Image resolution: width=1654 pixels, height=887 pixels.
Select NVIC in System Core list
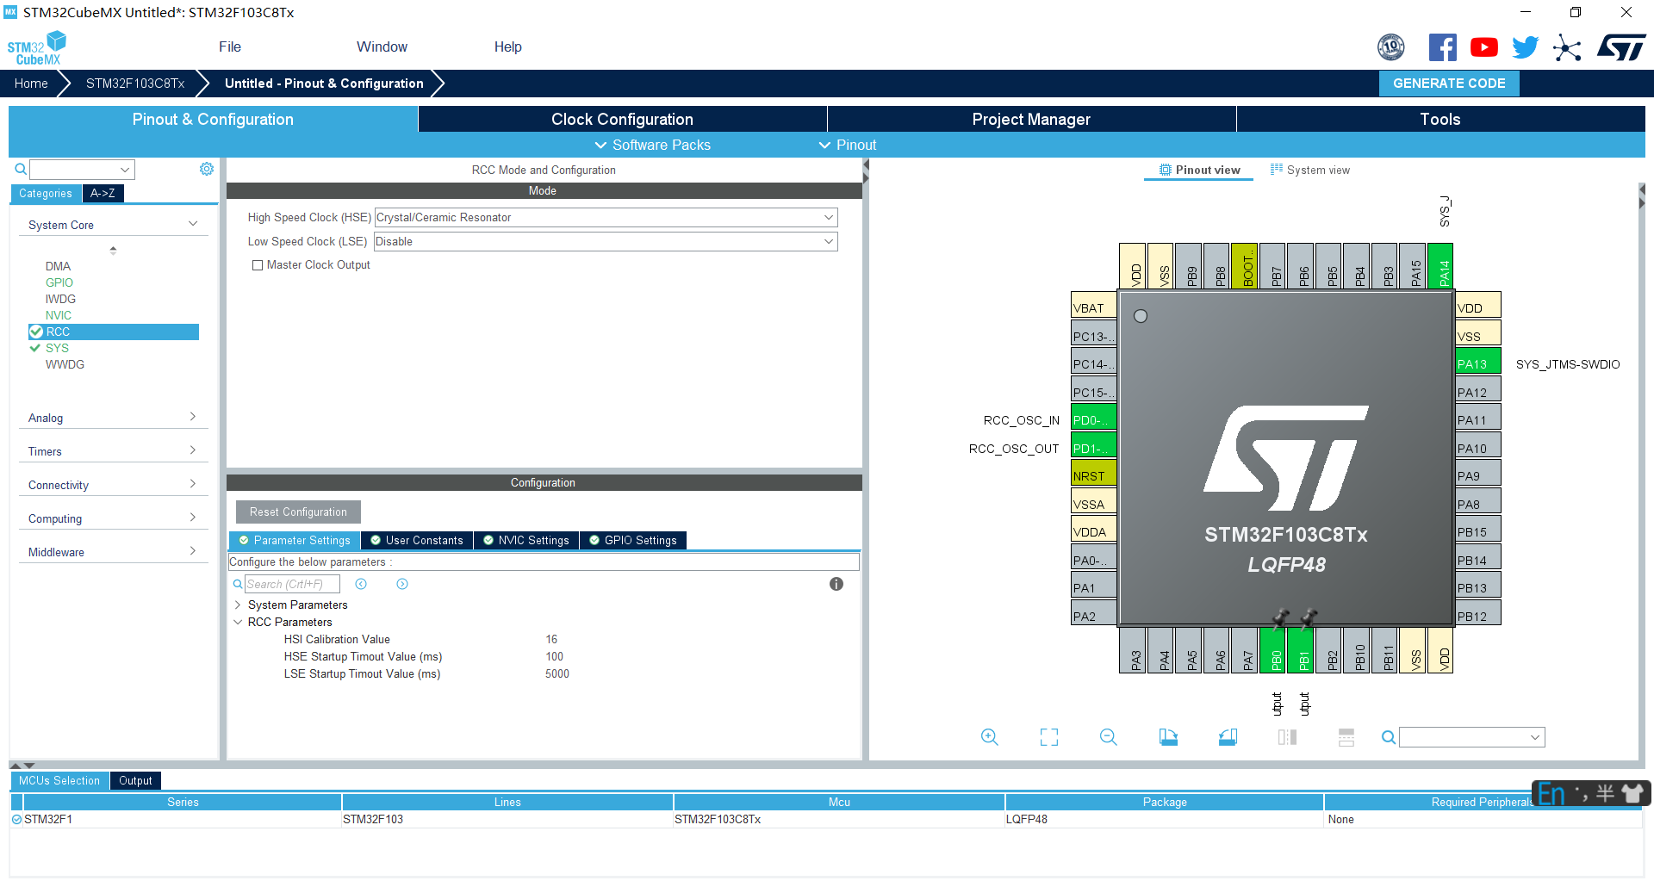pyautogui.click(x=59, y=315)
